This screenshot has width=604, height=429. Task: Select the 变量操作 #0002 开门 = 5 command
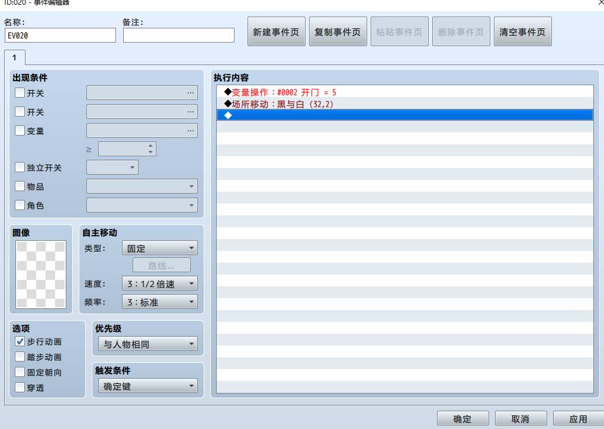[405, 92]
